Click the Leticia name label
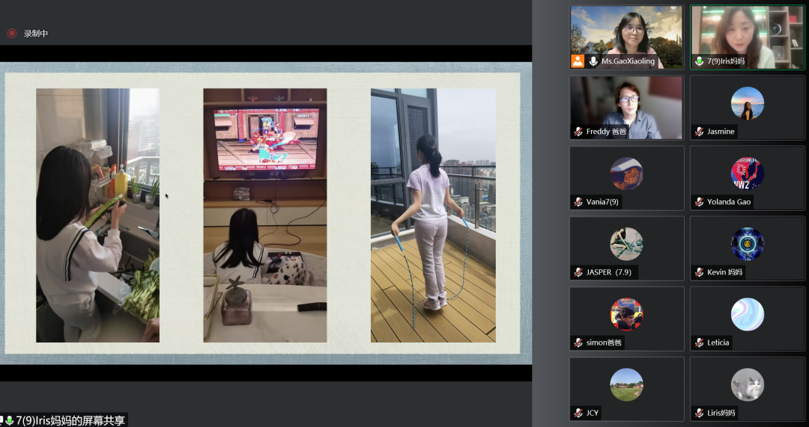 point(718,342)
